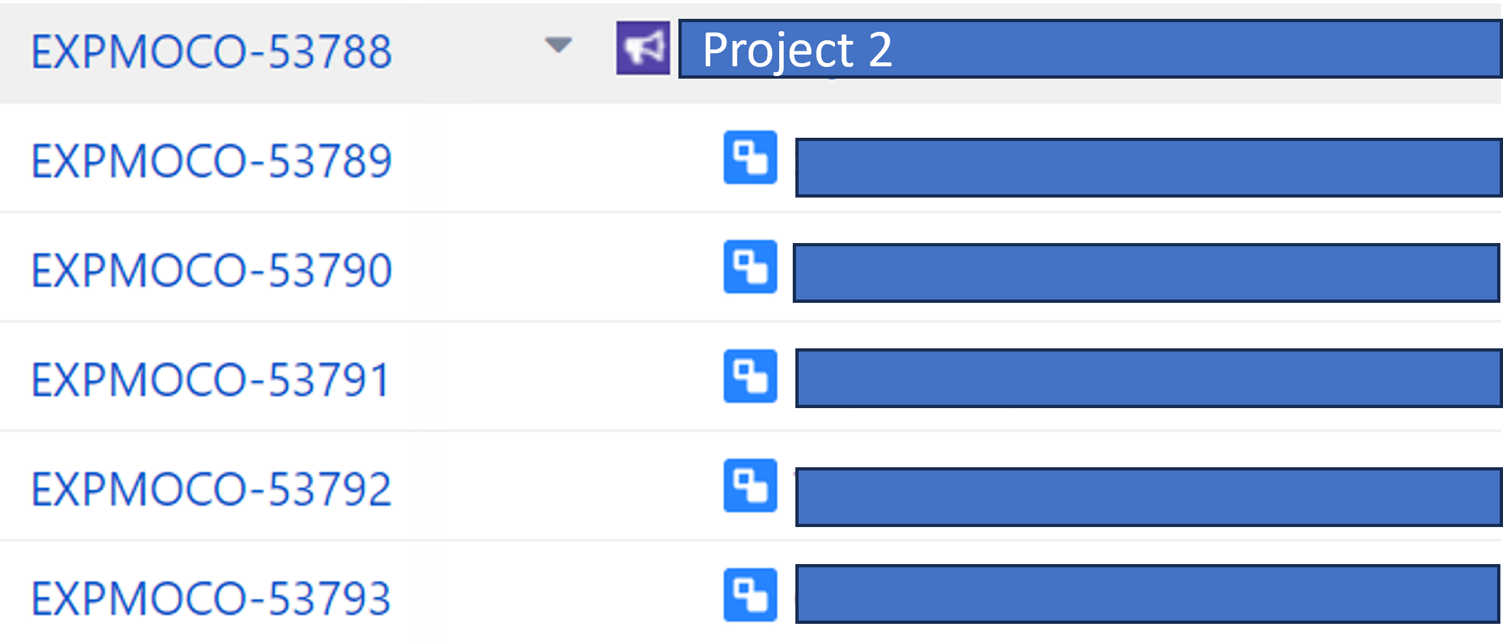The width and height of the screenshot is (1503, 644).
Task: Select the EXPMOCO-53792 issue key
Action: (210, 486)
